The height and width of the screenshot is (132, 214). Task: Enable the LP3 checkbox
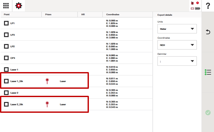point(6,35)
